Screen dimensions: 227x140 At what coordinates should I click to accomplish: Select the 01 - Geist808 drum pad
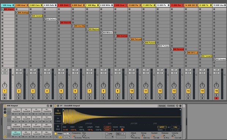click(x=16, y=133)
